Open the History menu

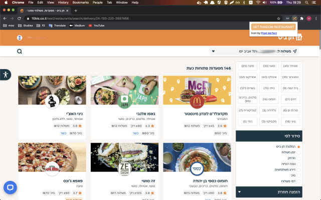tap(63, 2)
